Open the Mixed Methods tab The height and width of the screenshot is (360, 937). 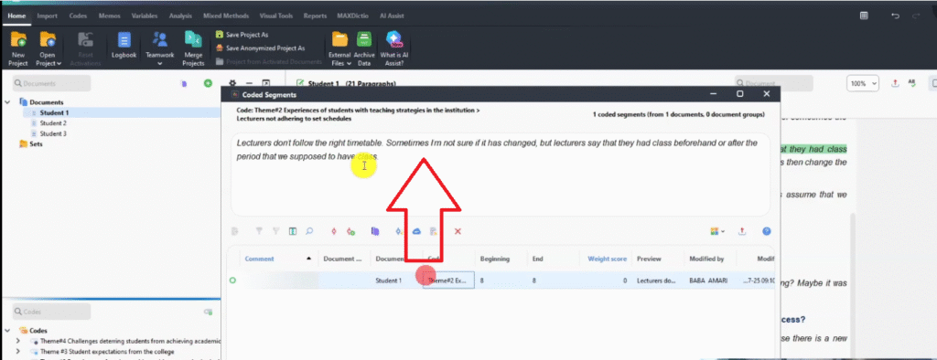[226, 16]
